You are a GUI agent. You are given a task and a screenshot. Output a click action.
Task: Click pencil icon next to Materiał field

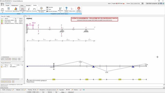[x=25, y=90]
